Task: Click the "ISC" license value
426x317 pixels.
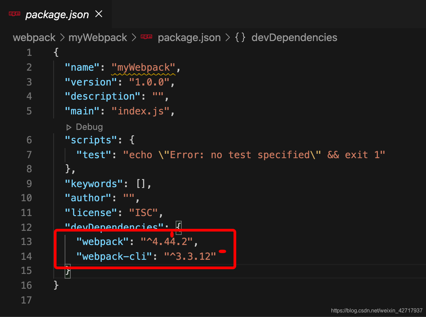Action: [144, 212]
